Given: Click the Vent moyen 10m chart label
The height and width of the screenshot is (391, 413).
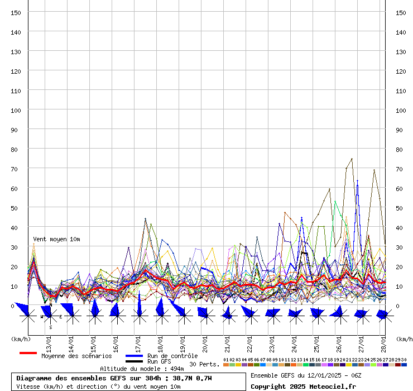Looking at the screenshot, I should click(56, 239).
